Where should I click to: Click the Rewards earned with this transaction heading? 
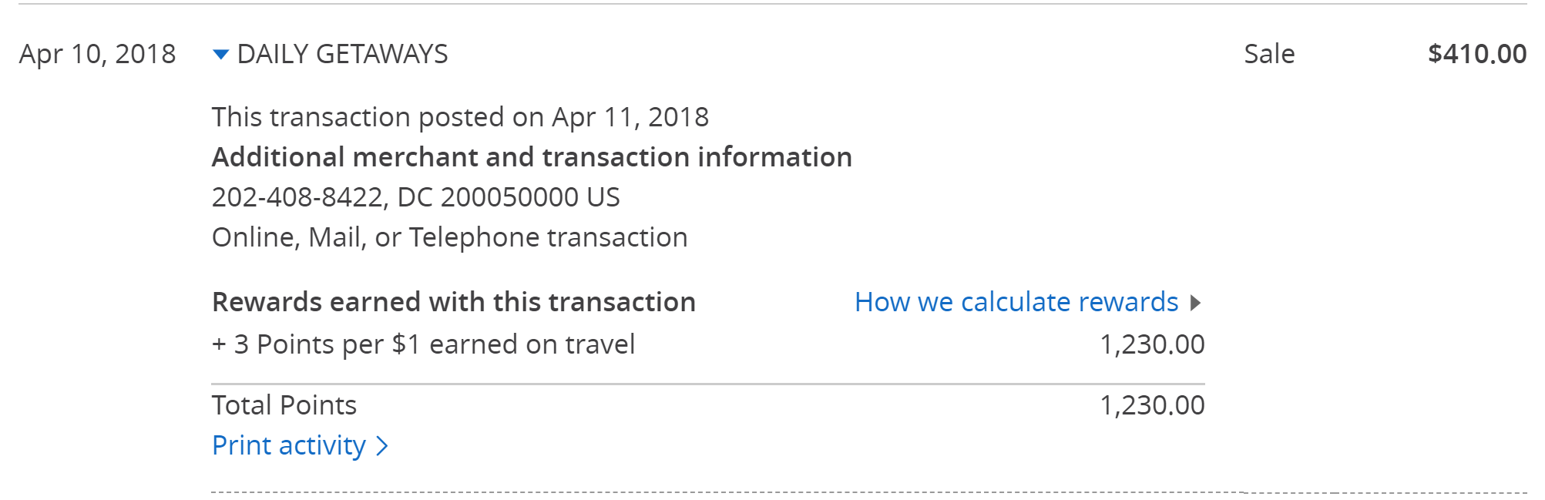[x=453, y=303]
